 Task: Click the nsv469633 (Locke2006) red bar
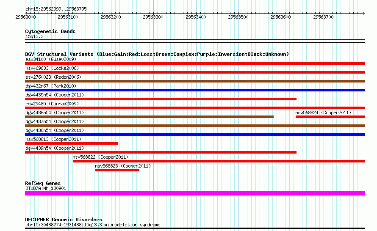click(x=195, y=72)
